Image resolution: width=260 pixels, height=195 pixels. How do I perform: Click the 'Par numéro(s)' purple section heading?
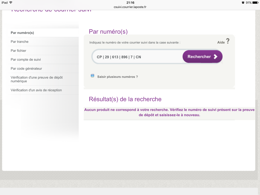(108, 31)
